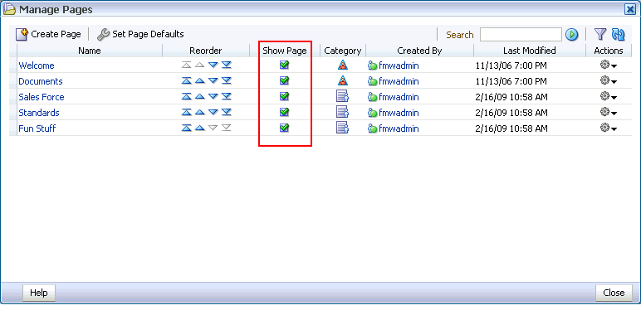Move Documents page down one position
Image resolution: width=641 pixels, height=315 pixels.
tap(213, 80)
